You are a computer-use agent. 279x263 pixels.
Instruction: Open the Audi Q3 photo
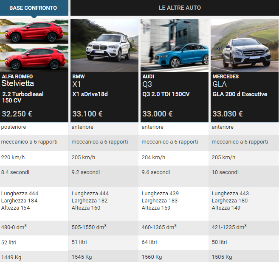175,45
